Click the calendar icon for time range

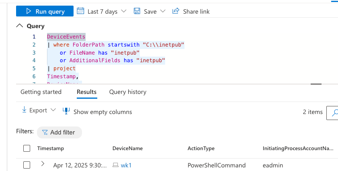pos(80,11)
